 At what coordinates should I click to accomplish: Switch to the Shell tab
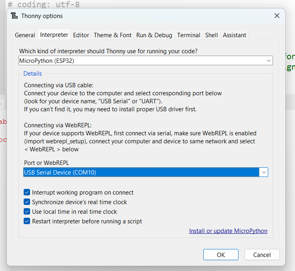point(211,35)
